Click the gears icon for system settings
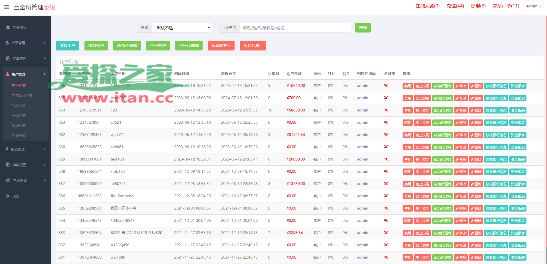The image size is (547, 264). 8,180
